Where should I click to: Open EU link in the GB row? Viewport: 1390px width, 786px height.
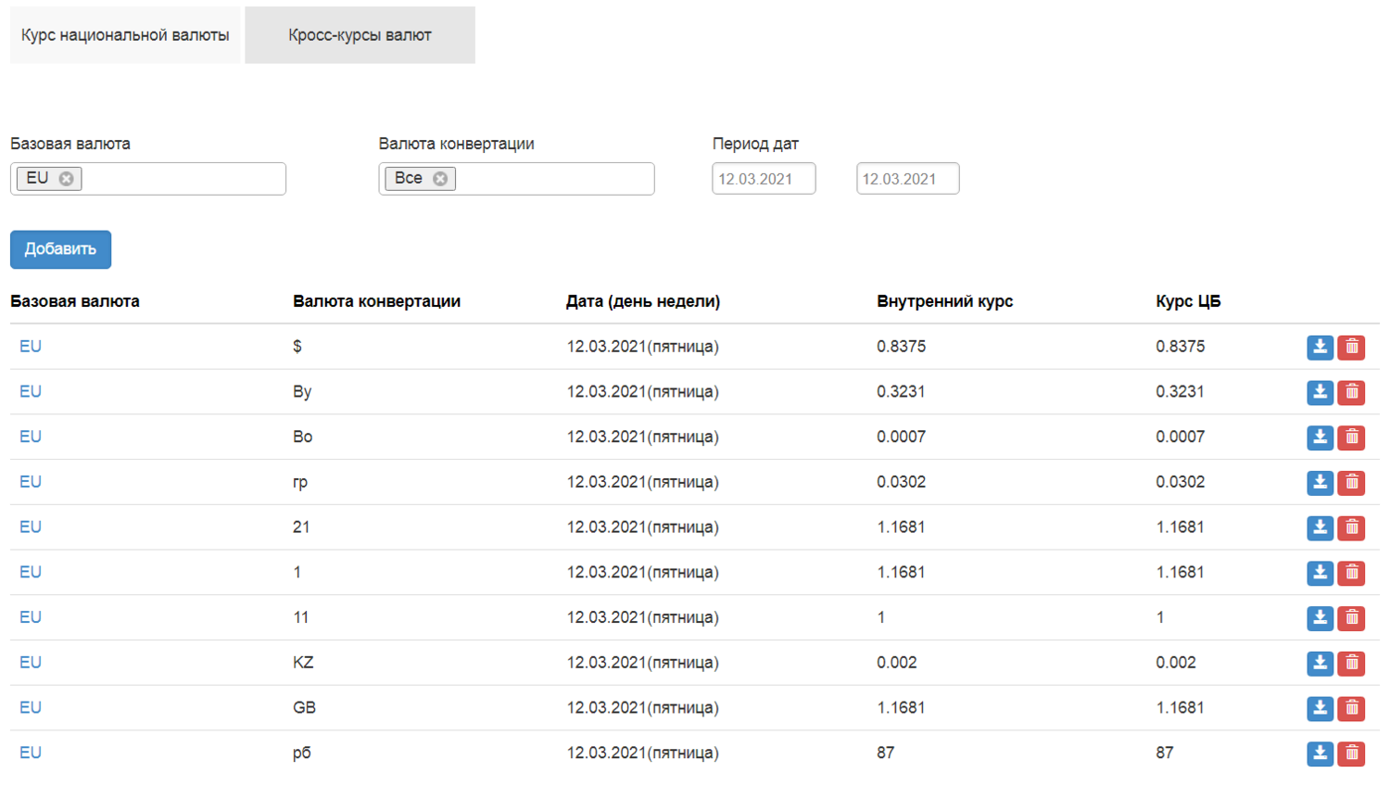pos(31,707)
